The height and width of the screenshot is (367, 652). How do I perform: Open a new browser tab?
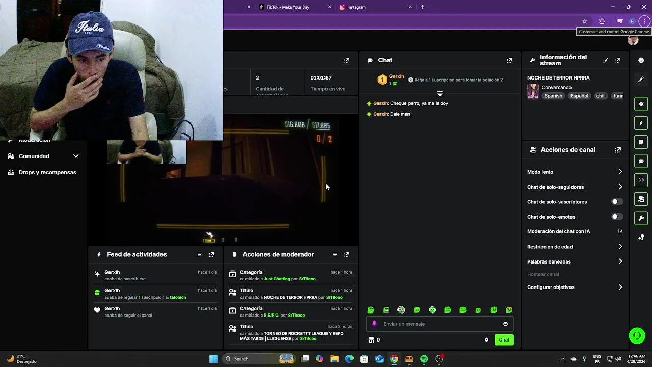click(422, 7)
